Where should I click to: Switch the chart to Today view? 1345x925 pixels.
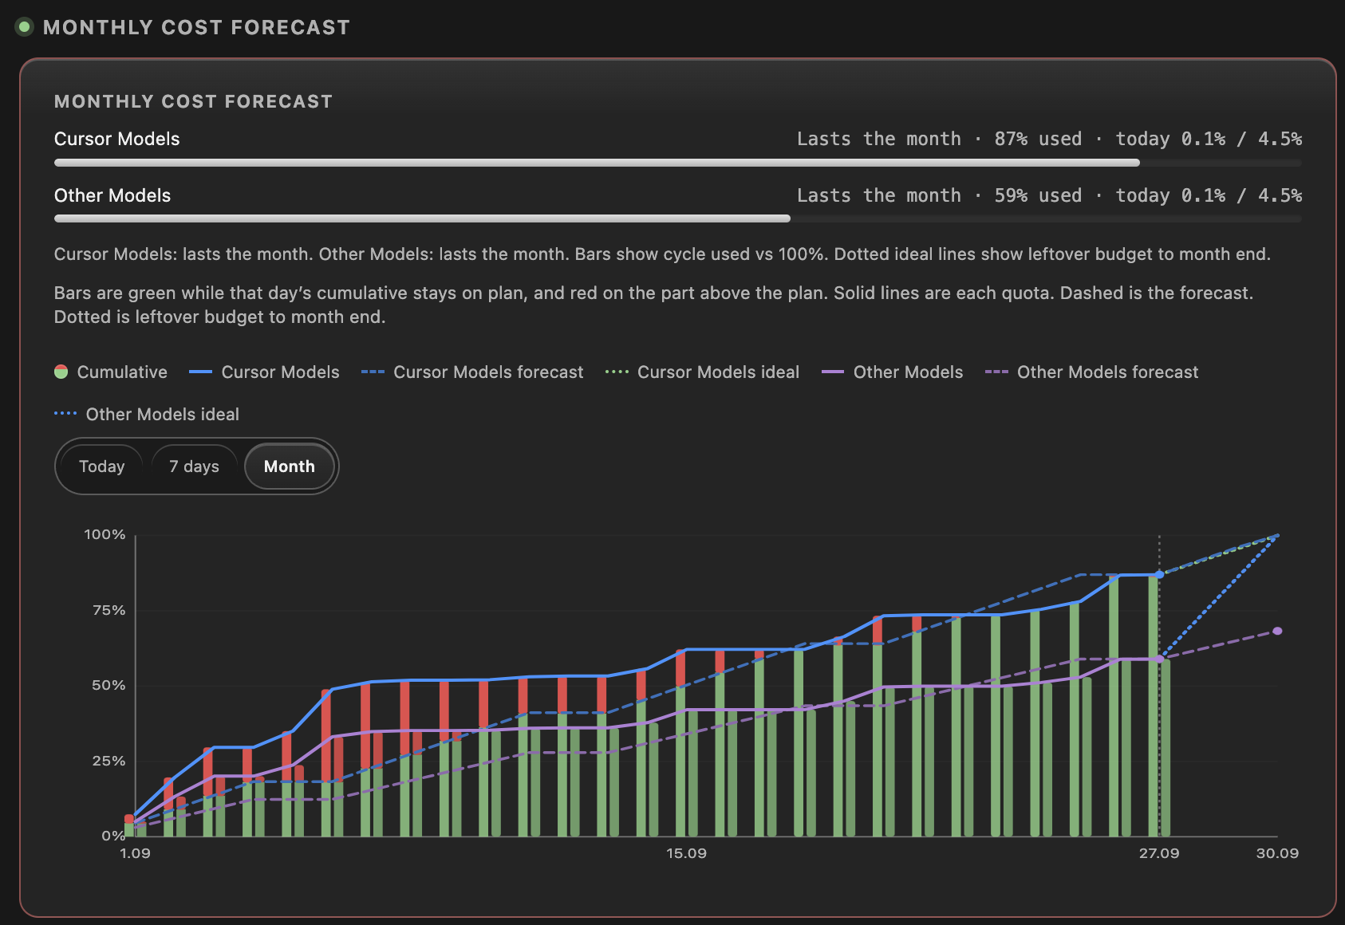click(101, 466)
